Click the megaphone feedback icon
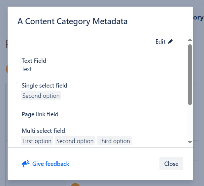This screenshot has width=204, height=186. point(25,164)
